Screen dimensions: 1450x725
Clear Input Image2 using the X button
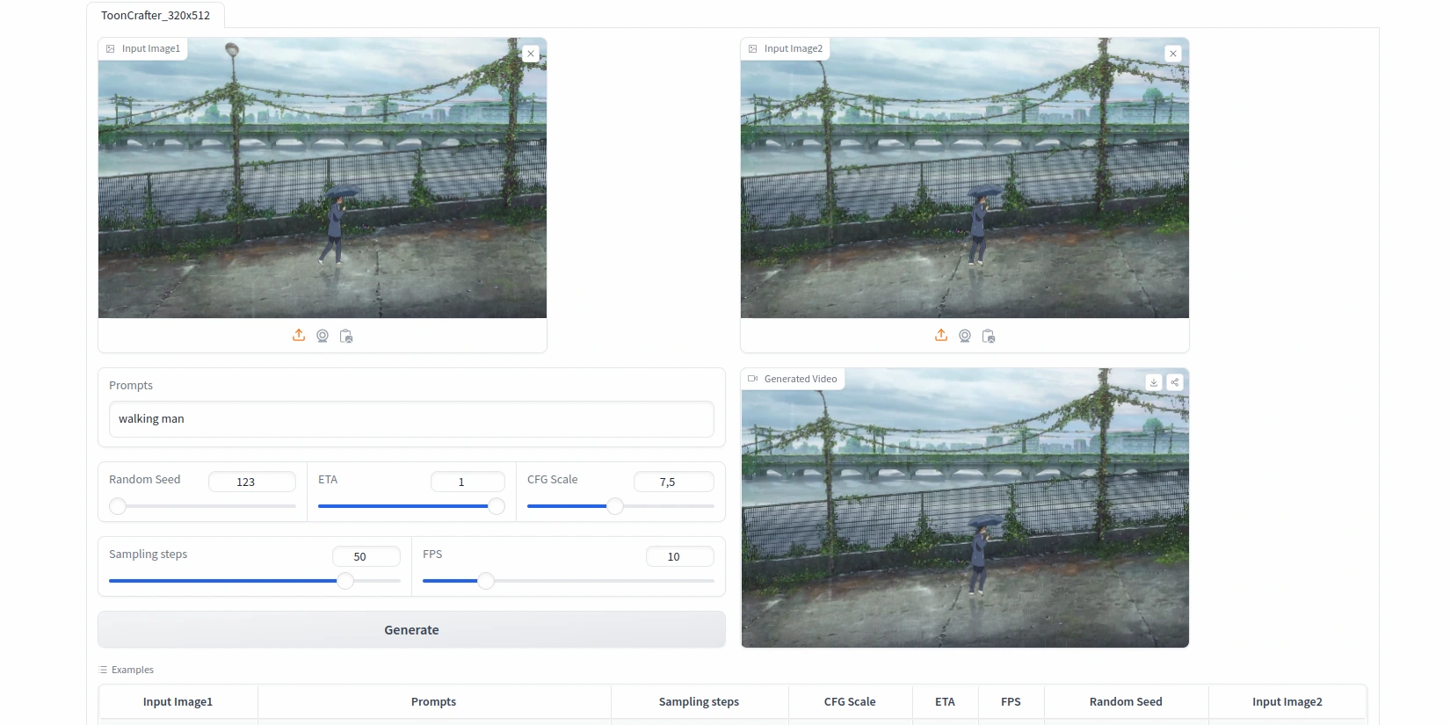[1172, 54]
